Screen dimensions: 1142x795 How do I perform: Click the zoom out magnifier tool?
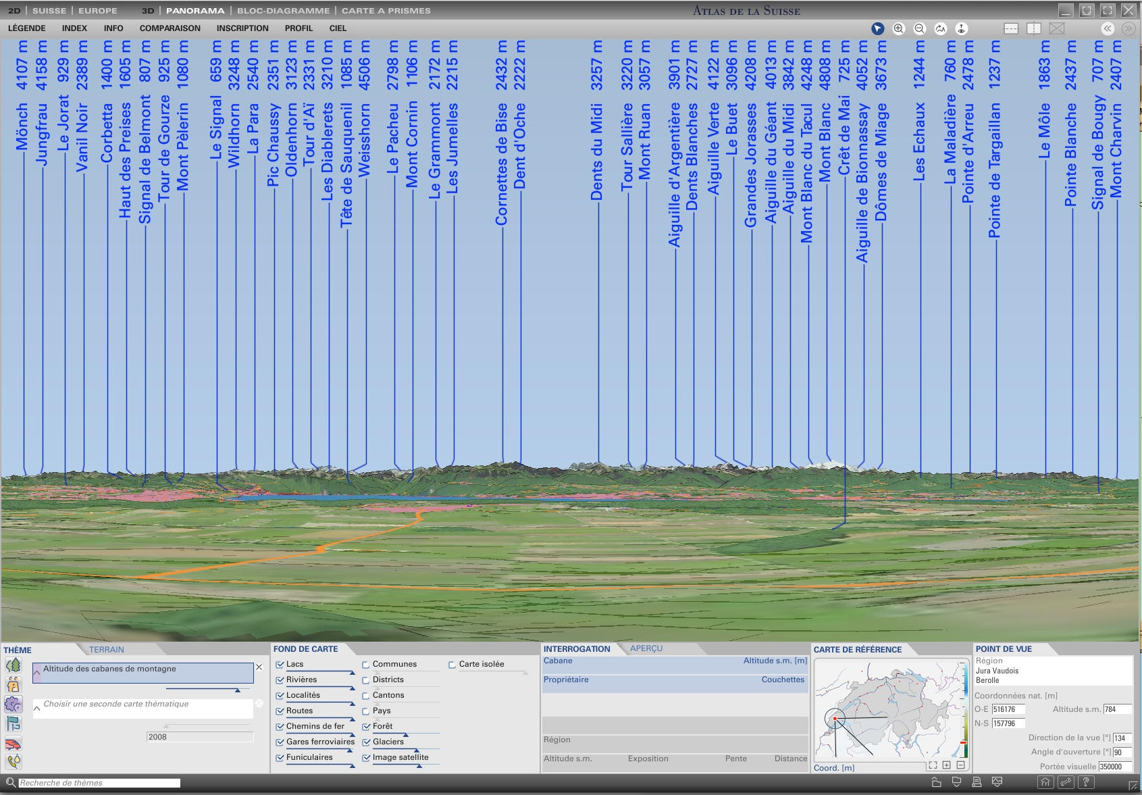[x=919, y=28]
